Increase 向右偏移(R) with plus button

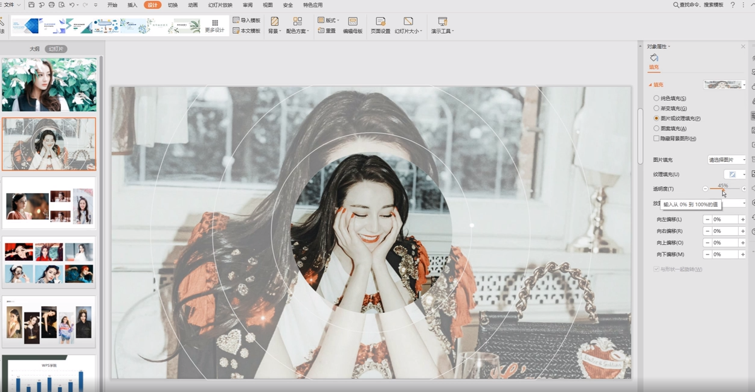click(743, 231)
